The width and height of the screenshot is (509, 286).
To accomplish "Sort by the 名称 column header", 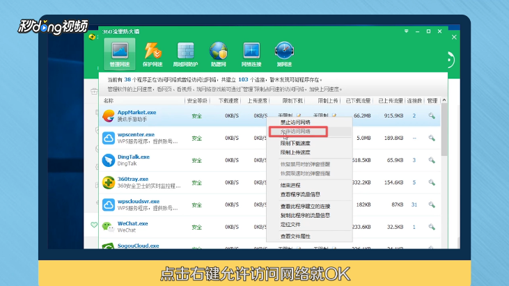I will (x=109, y=101).
